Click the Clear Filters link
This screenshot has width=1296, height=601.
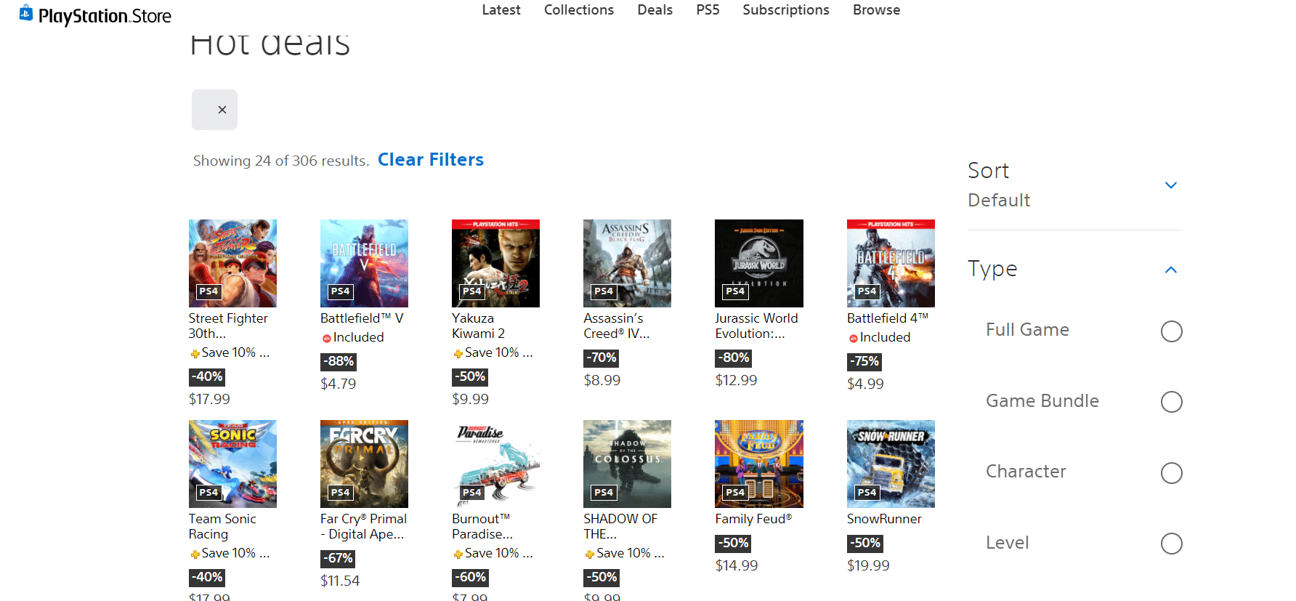coord(430,160)
